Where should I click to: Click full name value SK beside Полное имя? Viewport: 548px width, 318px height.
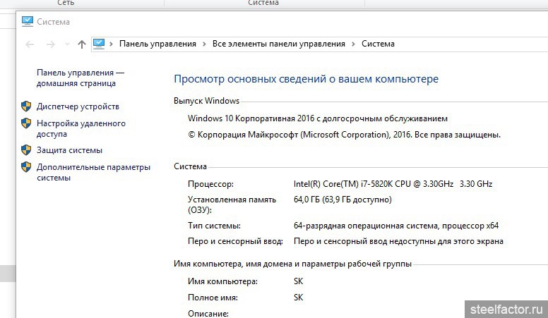[299, 298]
